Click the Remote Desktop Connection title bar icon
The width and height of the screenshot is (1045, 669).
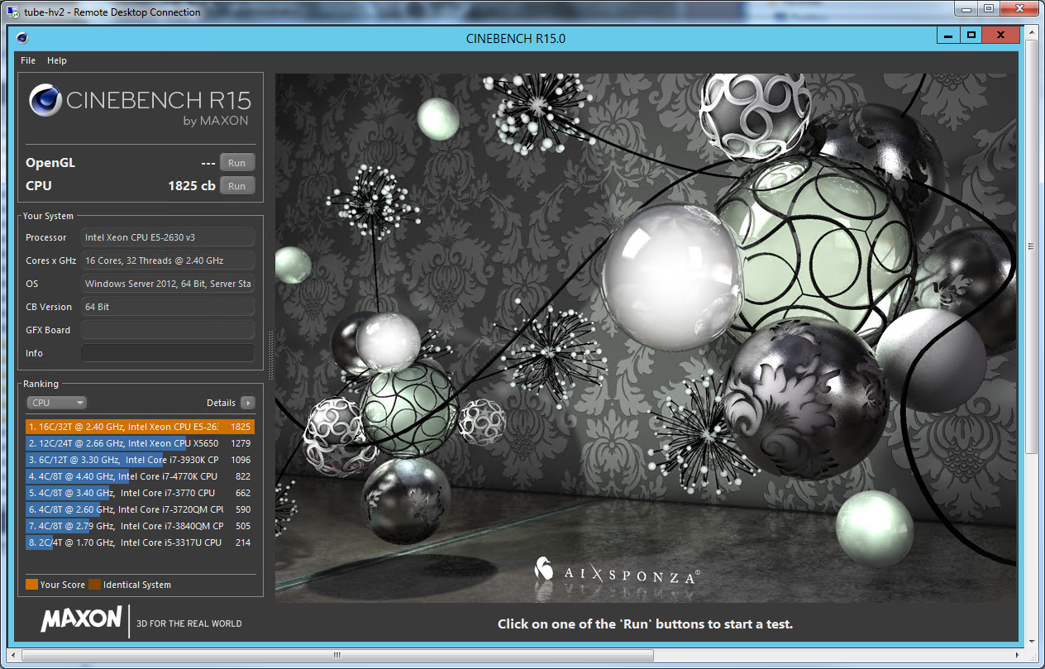tap(12, 12)
